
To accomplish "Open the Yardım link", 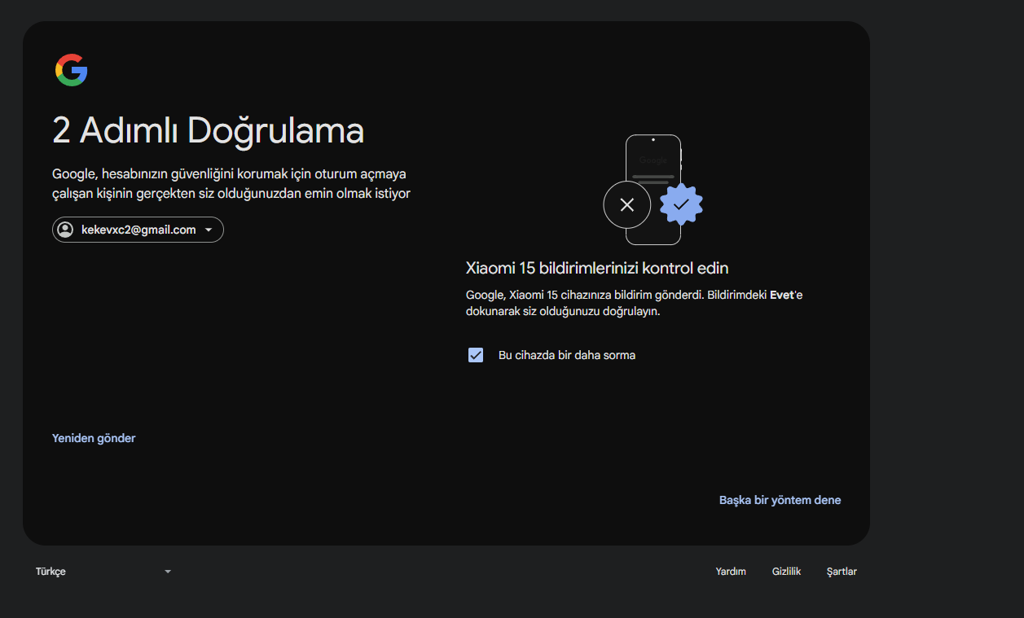I will tap(731, 572).
